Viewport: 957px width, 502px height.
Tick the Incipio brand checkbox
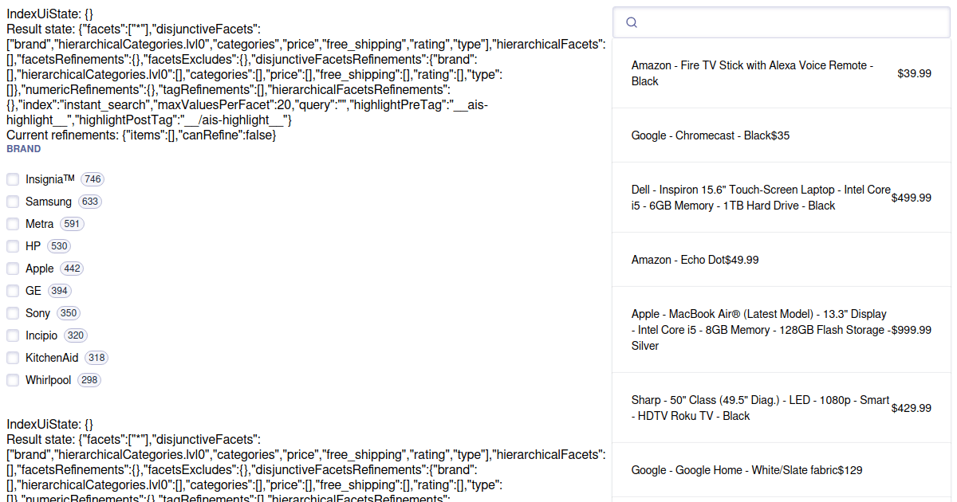pyautogui.click(x=13, y=335)
